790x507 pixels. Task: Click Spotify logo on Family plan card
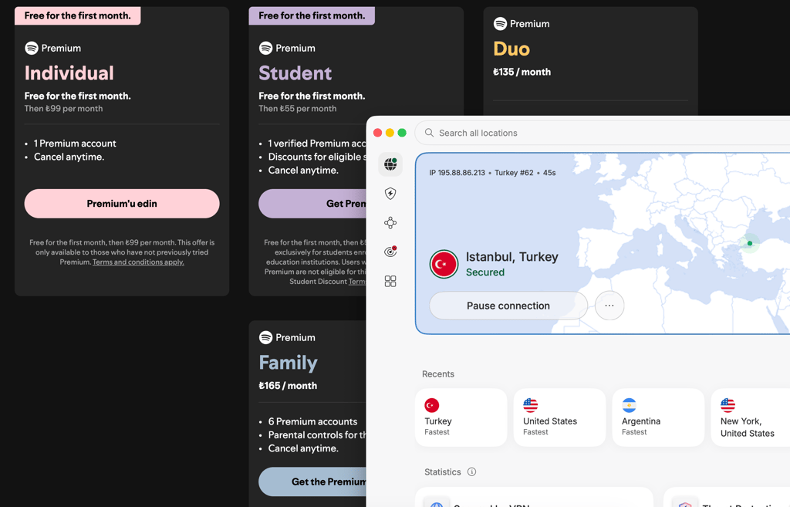tap(265, 337)
